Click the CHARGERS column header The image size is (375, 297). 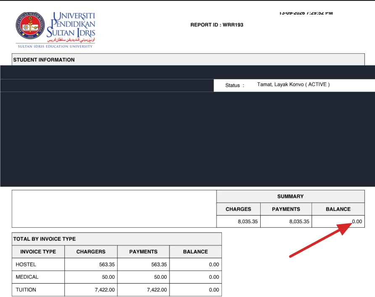pos(91,252)
